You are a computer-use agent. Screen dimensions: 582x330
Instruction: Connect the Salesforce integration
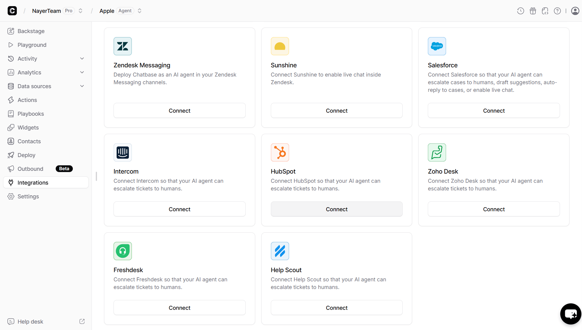click(494, 111)
